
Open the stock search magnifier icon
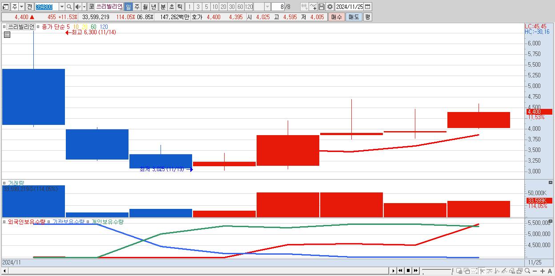point(69,7)
